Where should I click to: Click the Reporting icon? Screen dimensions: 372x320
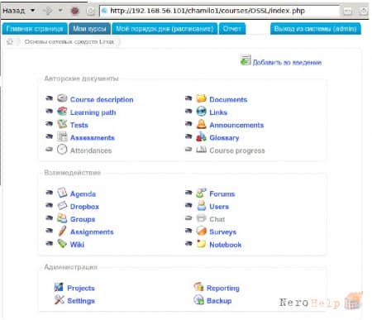198,287
